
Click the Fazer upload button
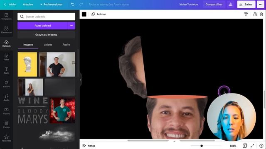point(42,26)
